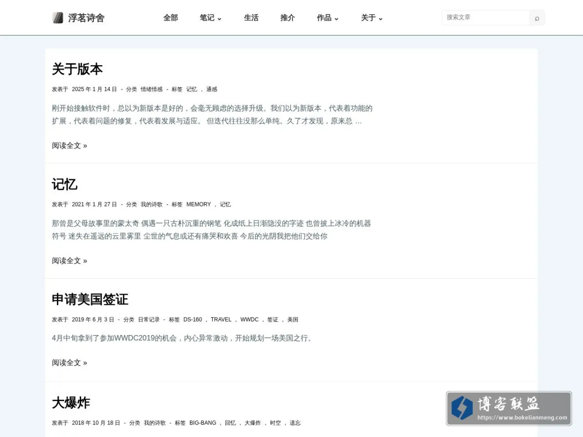Click excerpt starting 那曾是父母故事里的蒙太奇

(211, 230)
